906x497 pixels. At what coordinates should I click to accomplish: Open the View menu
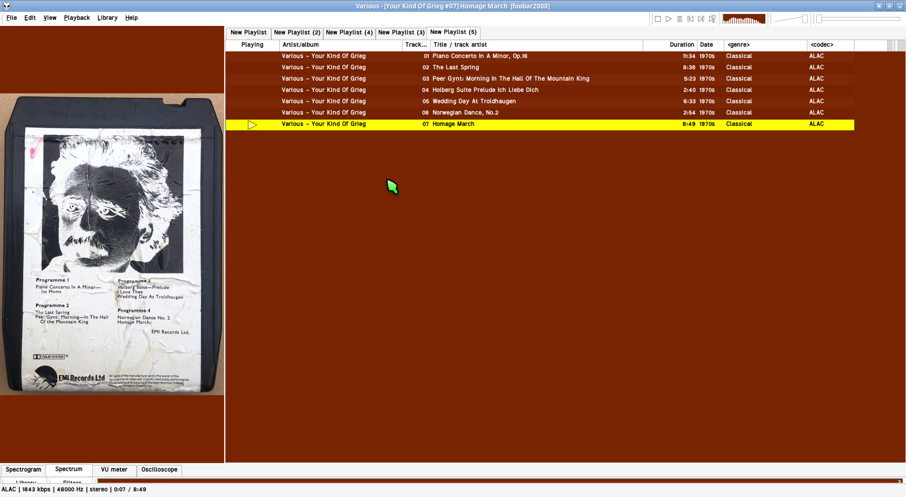50,18
